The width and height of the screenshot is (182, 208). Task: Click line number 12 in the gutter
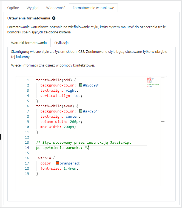click(27, 137)
